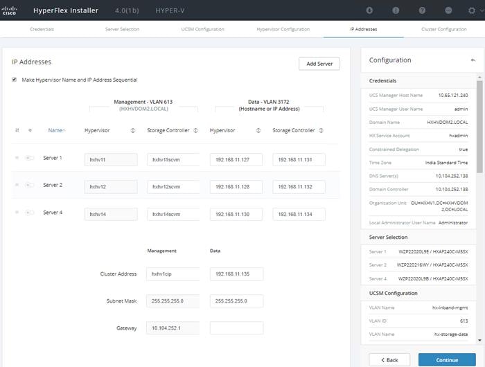Image resolution: width=485 pixels, height=367 pixels.
Task: Click the Server 1 label in the table
Action: [x=53, y=158]
